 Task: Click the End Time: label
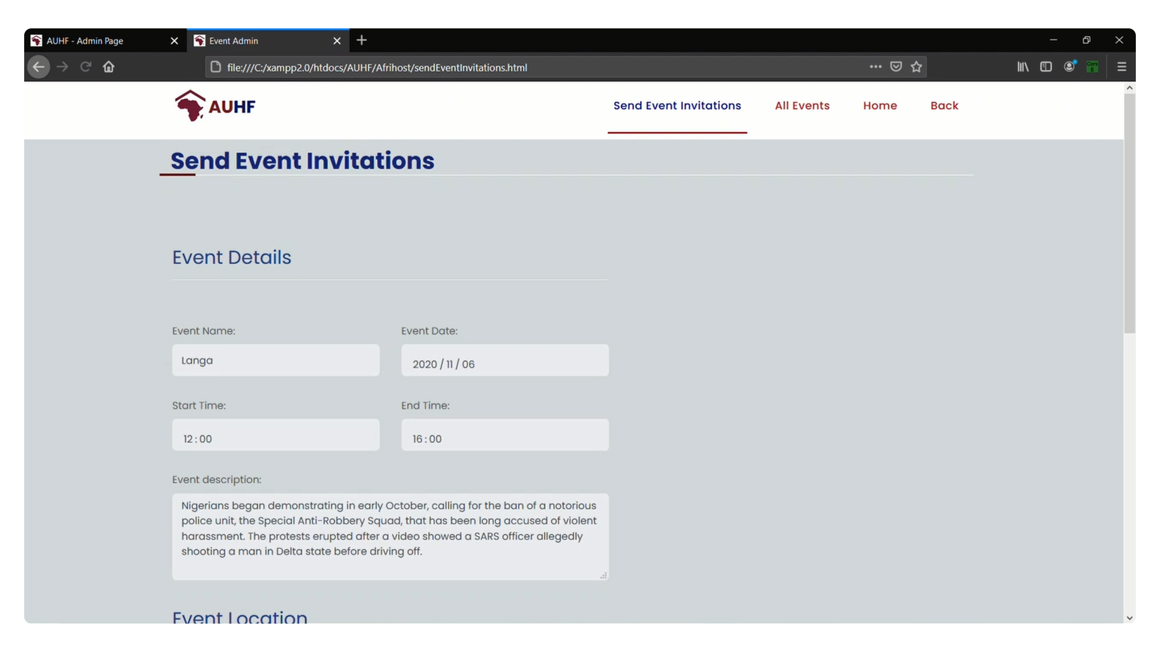tap(425, 405)
